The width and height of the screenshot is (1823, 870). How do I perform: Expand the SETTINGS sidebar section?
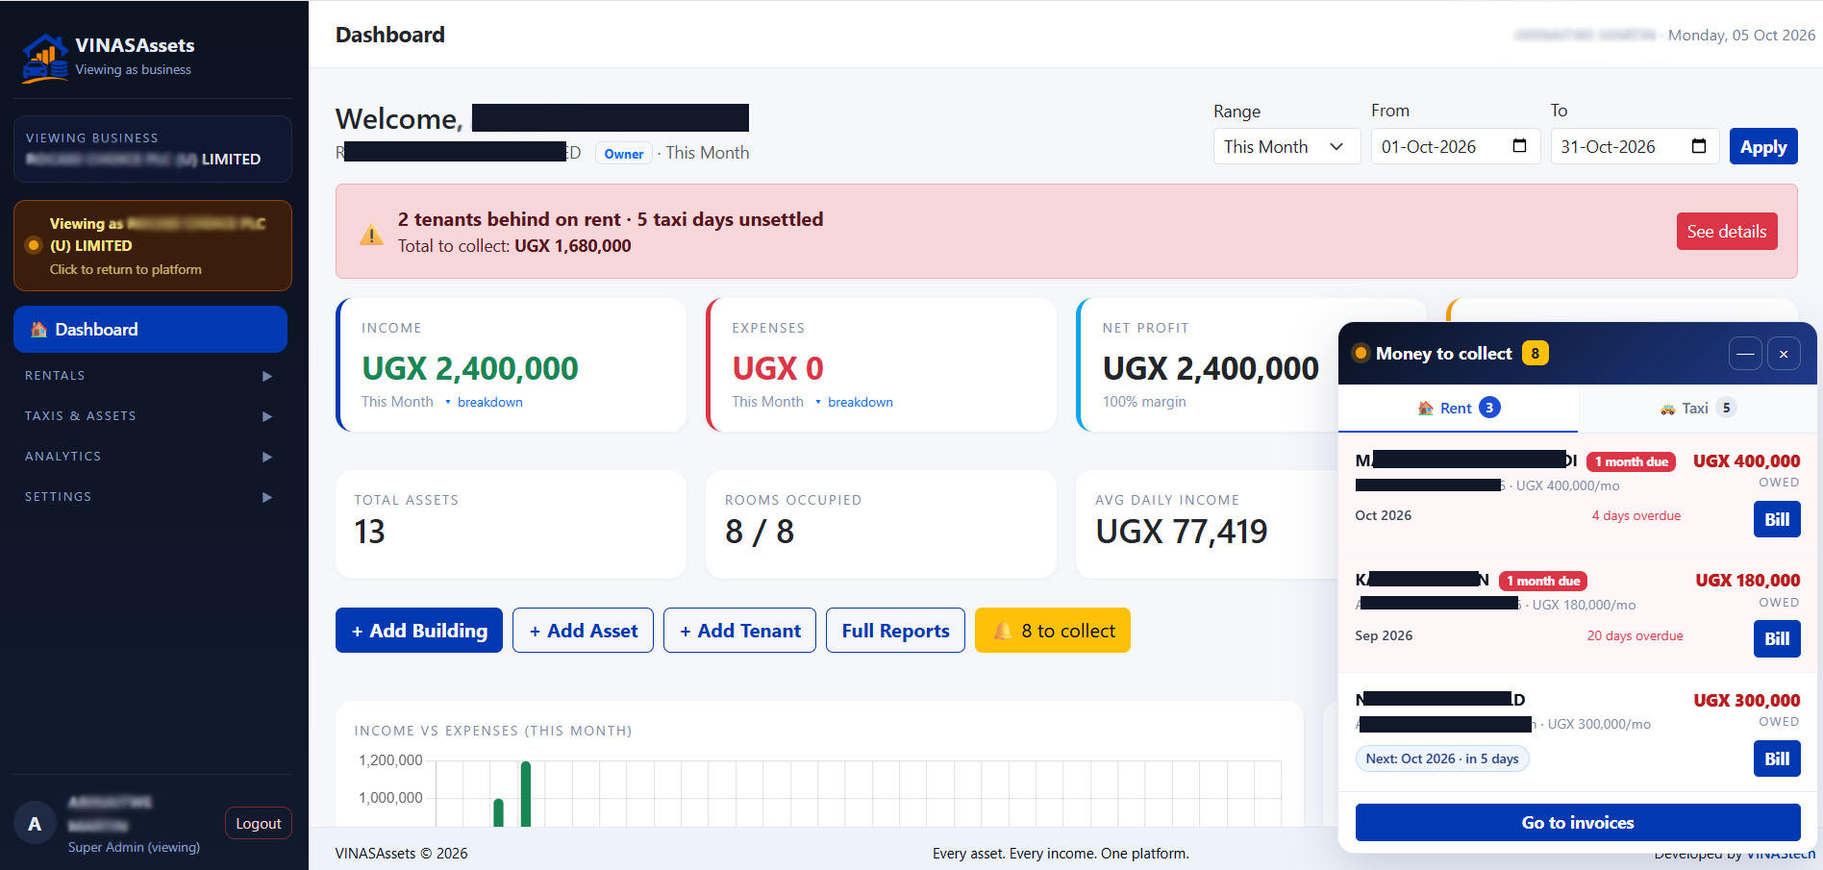(x=150, y=497)
